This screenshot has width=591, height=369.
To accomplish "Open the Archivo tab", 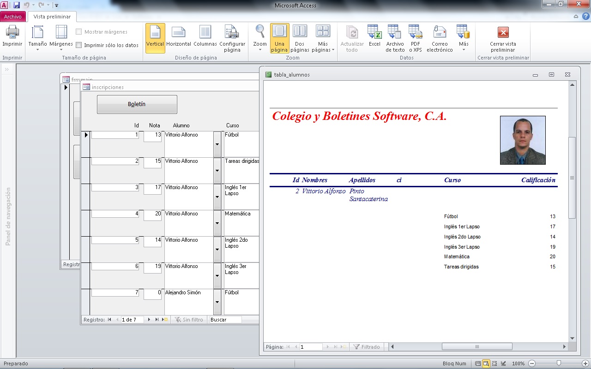I will (x=13, y=17).
